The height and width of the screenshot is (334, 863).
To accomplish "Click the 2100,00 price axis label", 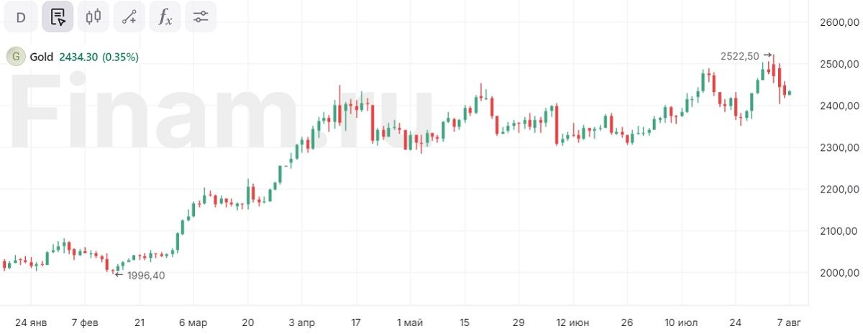I will pos(840,231).
